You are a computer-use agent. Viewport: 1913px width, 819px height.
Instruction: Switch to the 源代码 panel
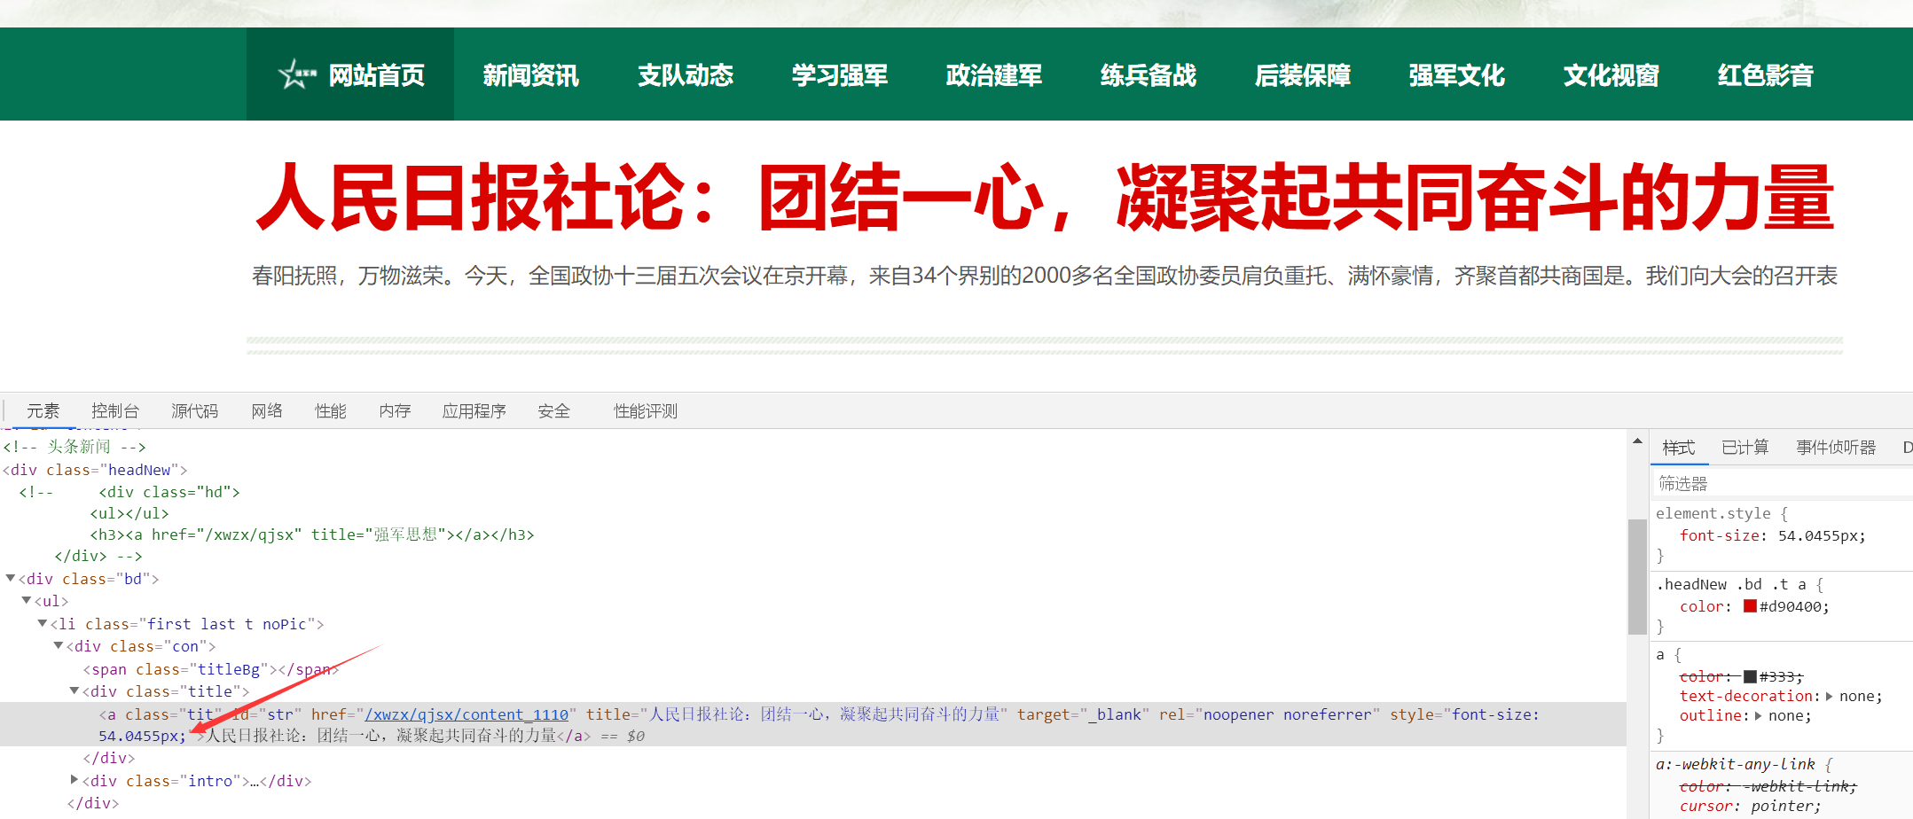click(x=194, y=410)
